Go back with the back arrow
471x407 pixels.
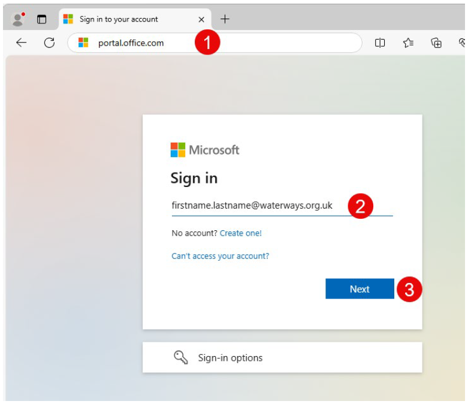pyautogui.click(x=22, y=43)
